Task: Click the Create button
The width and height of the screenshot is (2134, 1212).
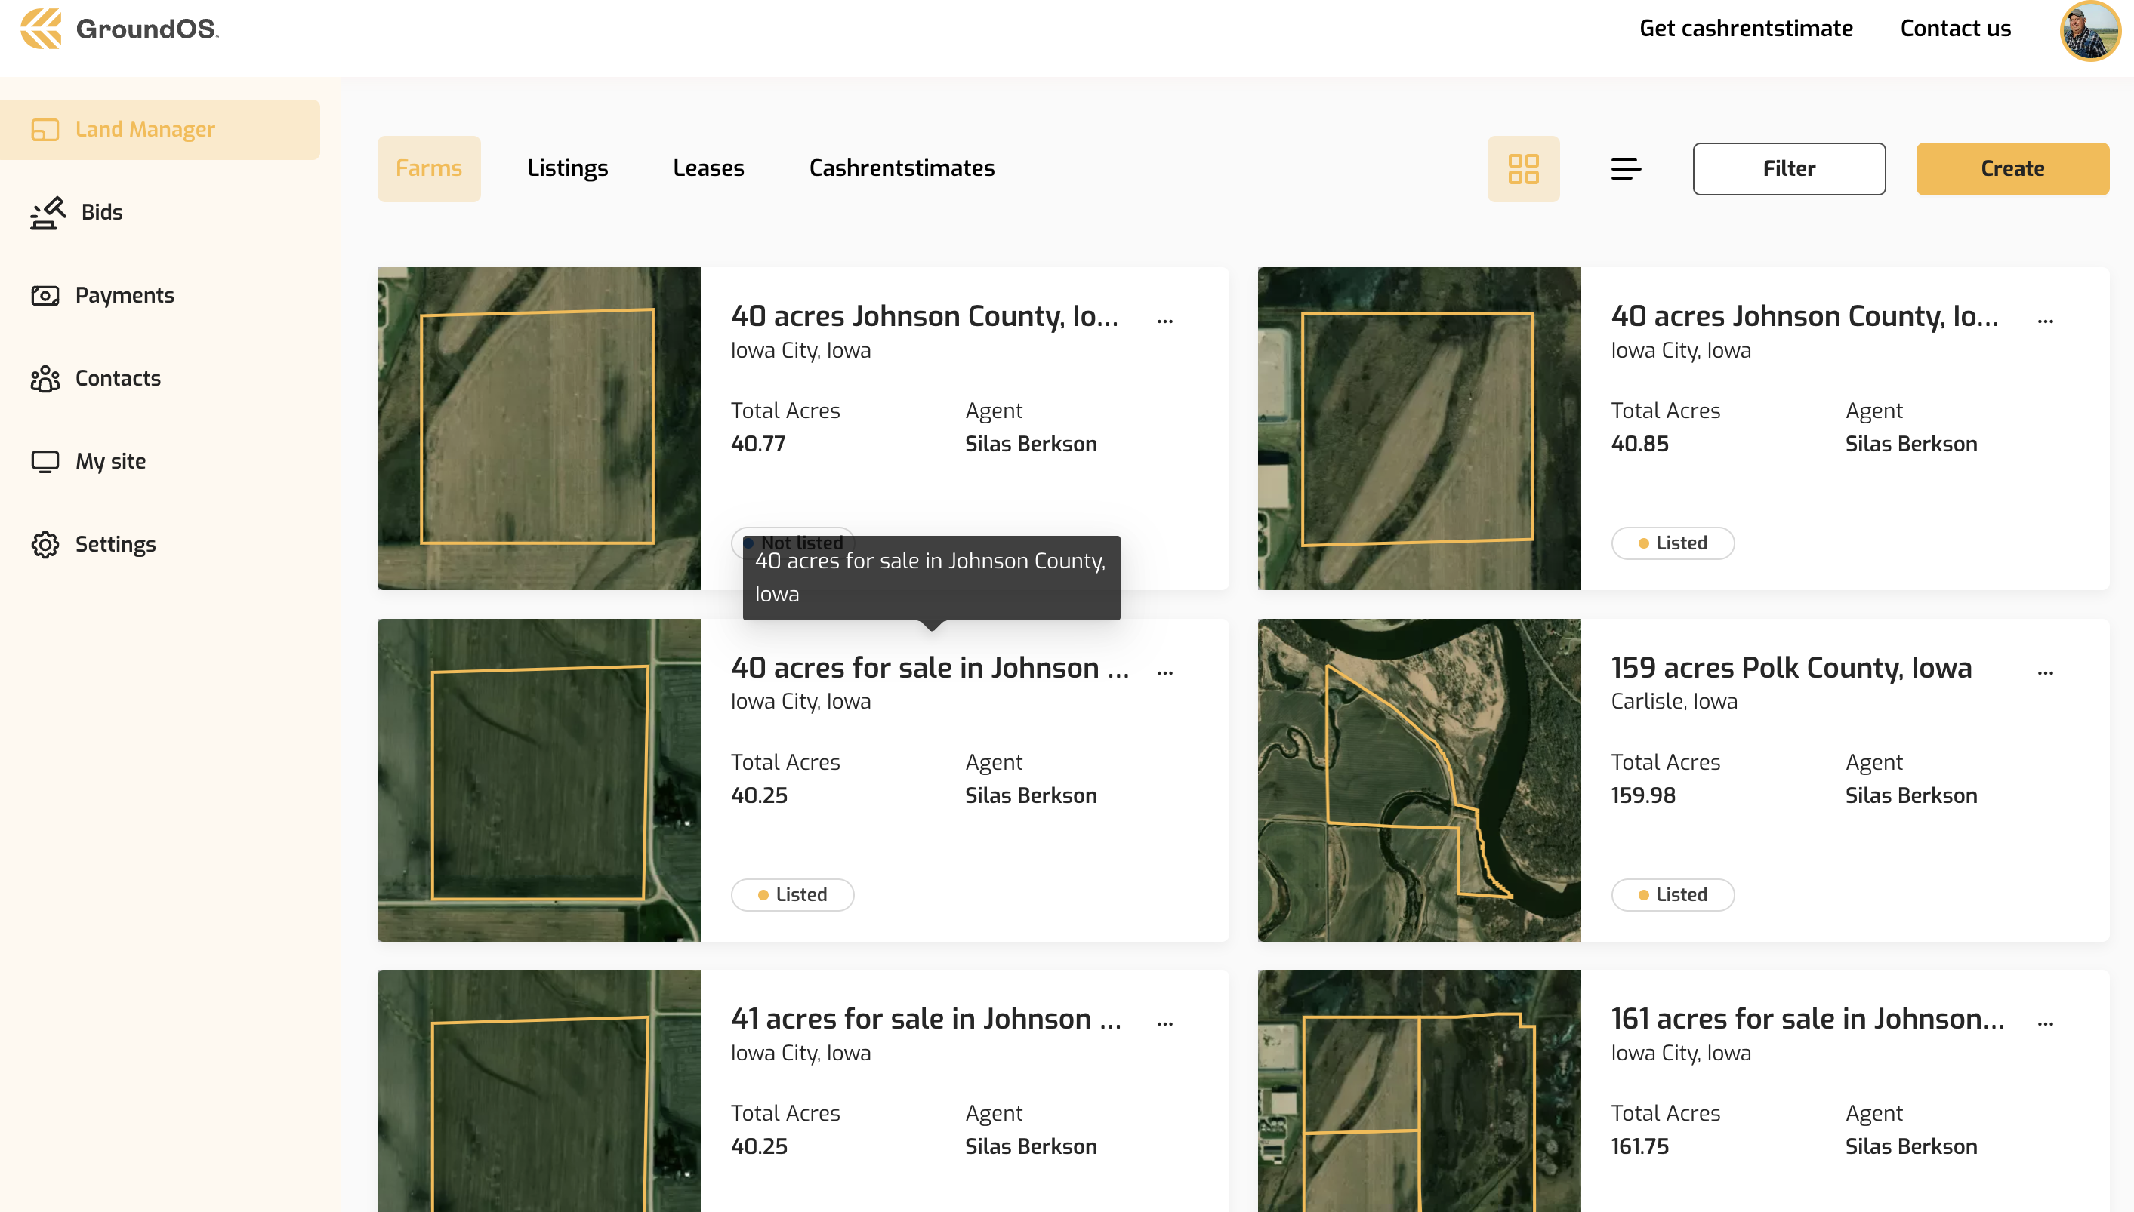Action: [x=2012, y=169]
